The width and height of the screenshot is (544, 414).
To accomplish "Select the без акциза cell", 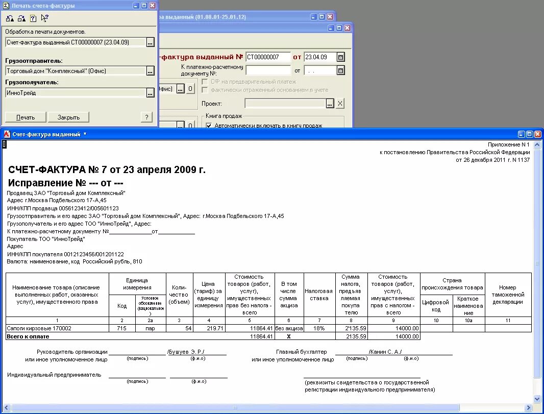I will tap(289, 328).
